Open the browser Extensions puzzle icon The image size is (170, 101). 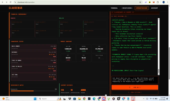(158, 2)
